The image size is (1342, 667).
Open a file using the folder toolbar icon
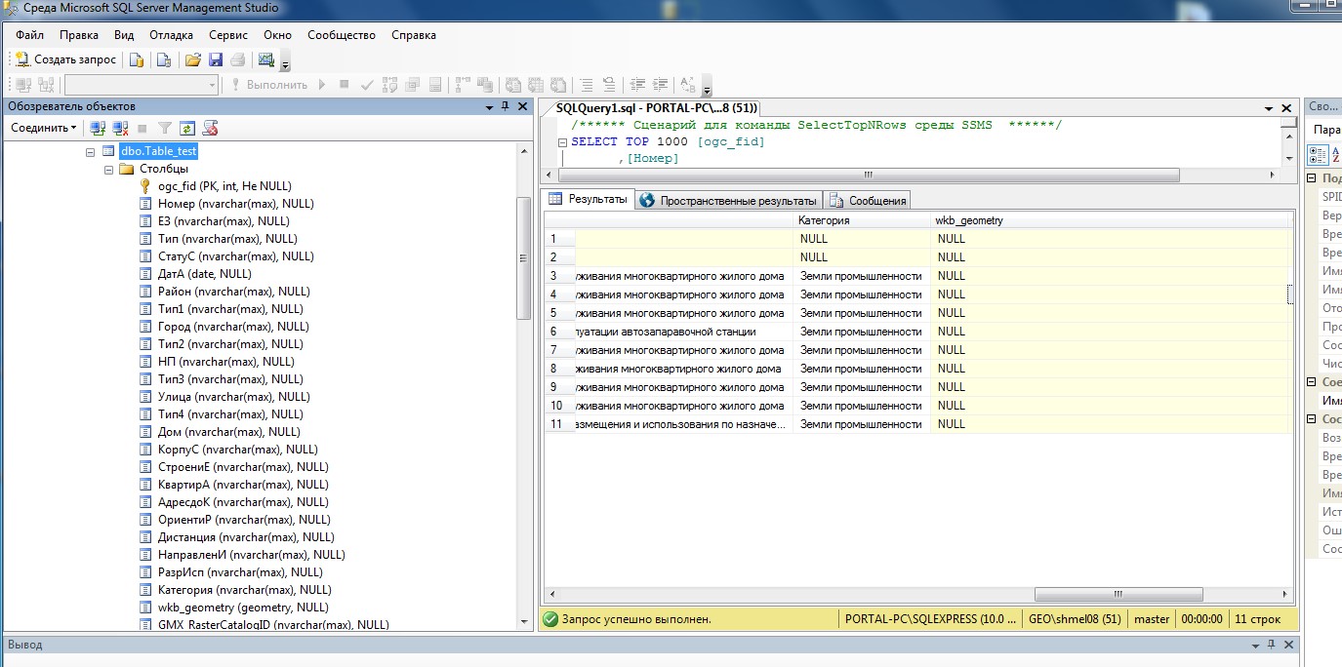(192, 60)
